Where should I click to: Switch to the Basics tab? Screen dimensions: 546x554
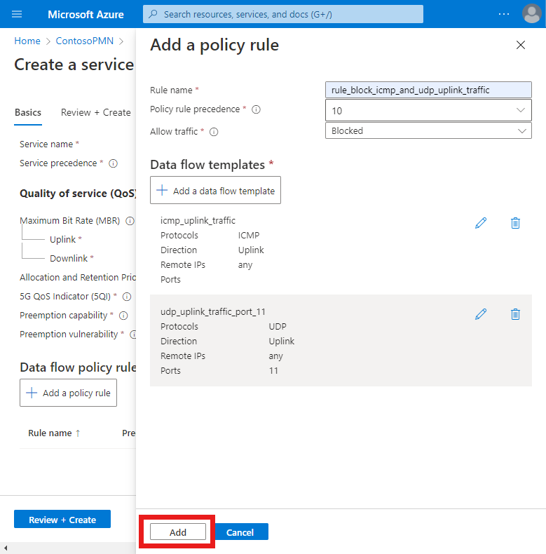(x=28, y=112)
